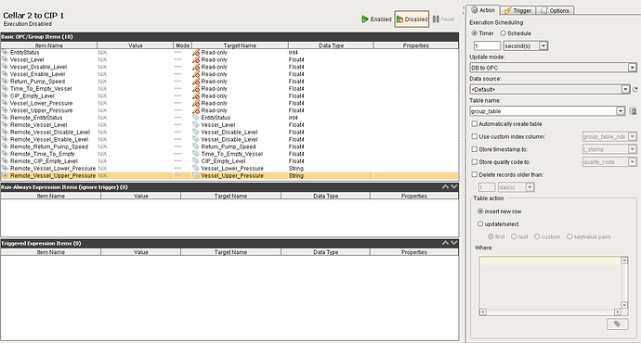
Task: Click the EntityStatus item tag icon
Action: tap(5, 53)
